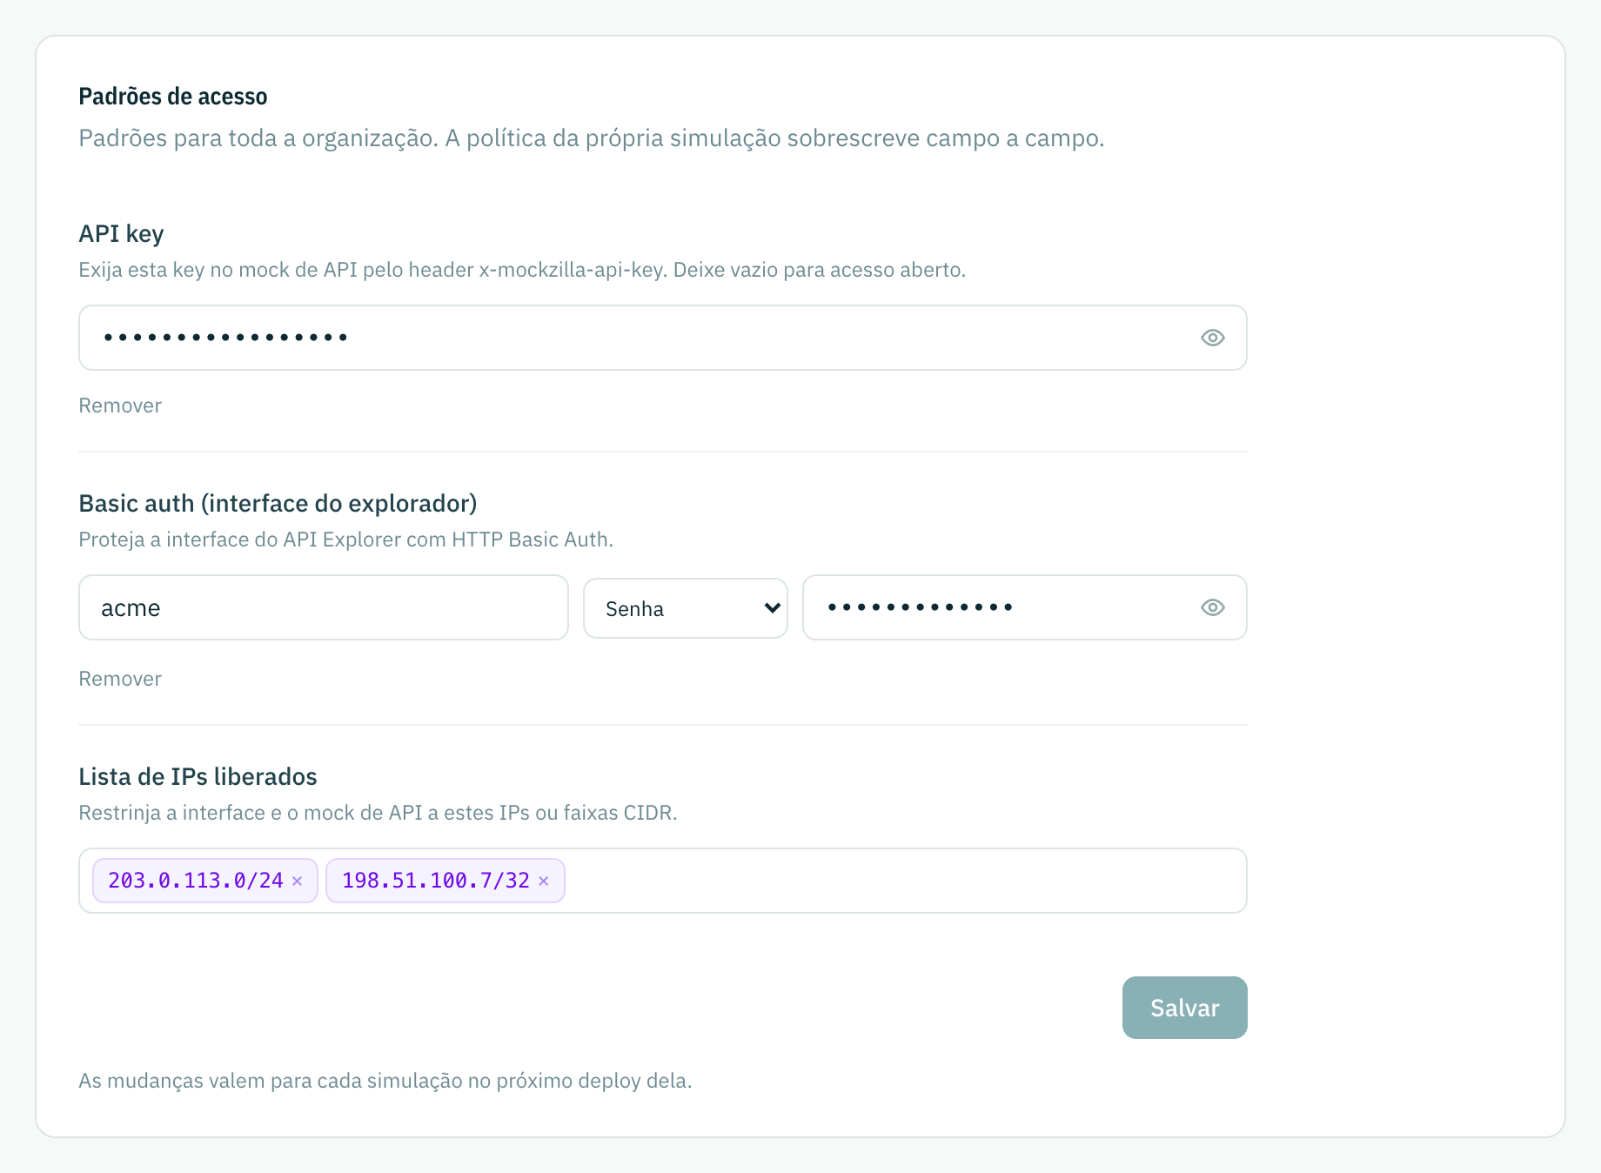Click the Padrões de acesso heading
Screen dimensions: 1601x1173
coord(173,97)
